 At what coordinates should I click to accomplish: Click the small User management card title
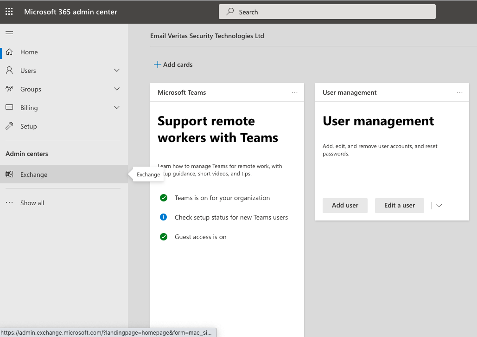click(350, 92)
